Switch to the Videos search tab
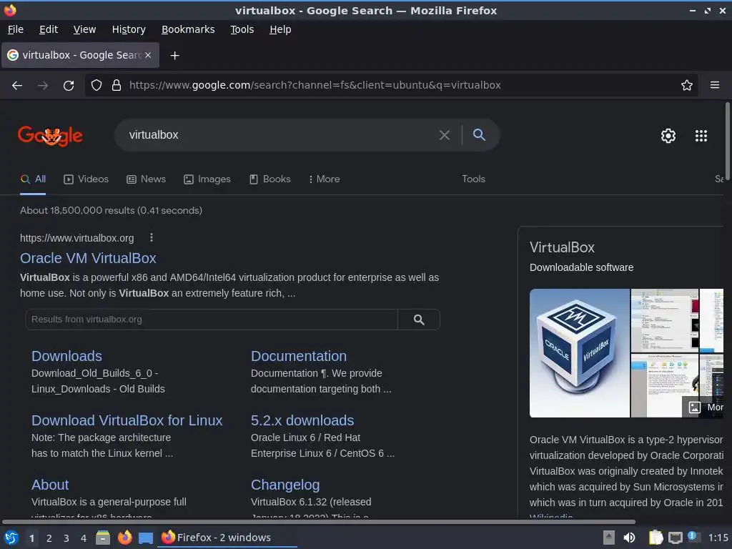This screenshot has height=549, width=732. pyautogui.click(x=86, y=179)
